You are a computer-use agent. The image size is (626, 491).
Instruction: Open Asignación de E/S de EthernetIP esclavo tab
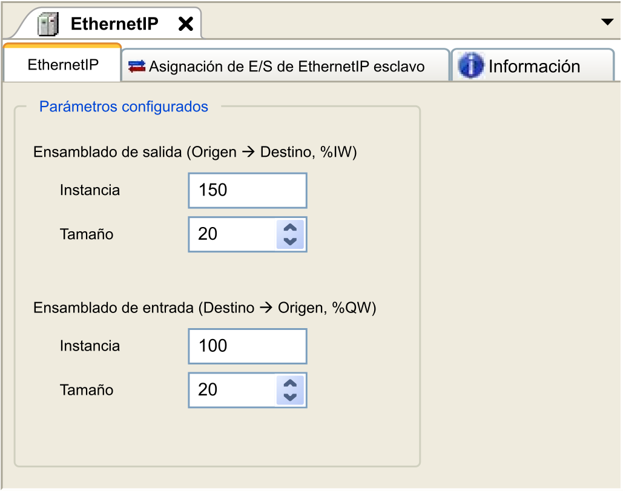[286, 66]
